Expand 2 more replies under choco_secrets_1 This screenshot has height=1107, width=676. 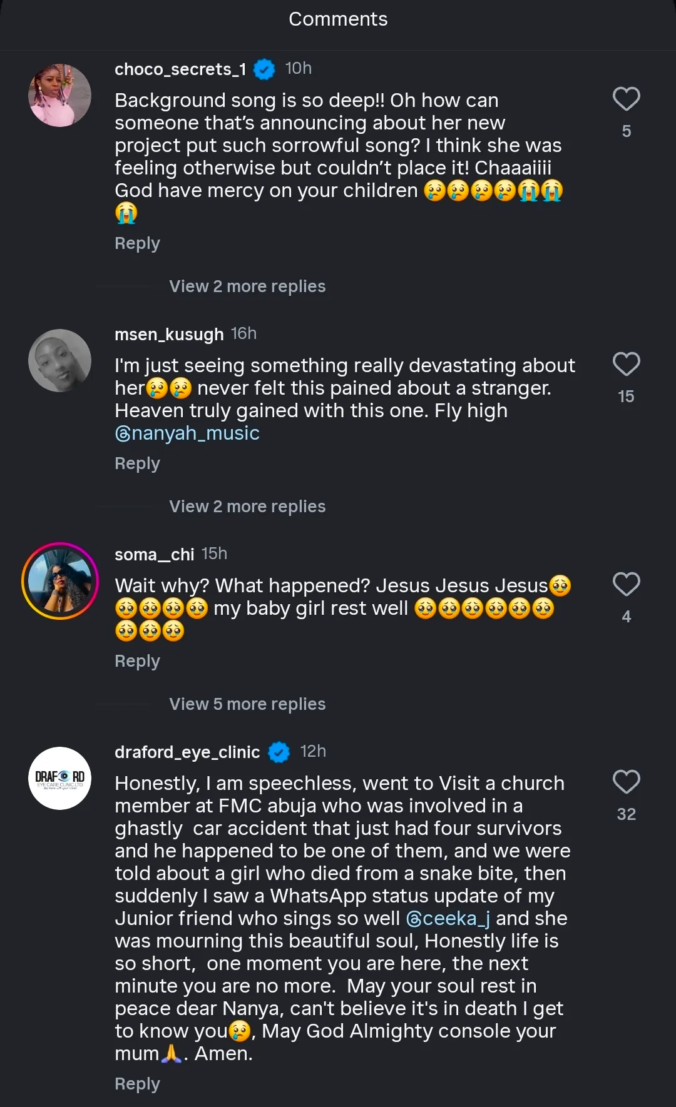[x=247, y=286]
